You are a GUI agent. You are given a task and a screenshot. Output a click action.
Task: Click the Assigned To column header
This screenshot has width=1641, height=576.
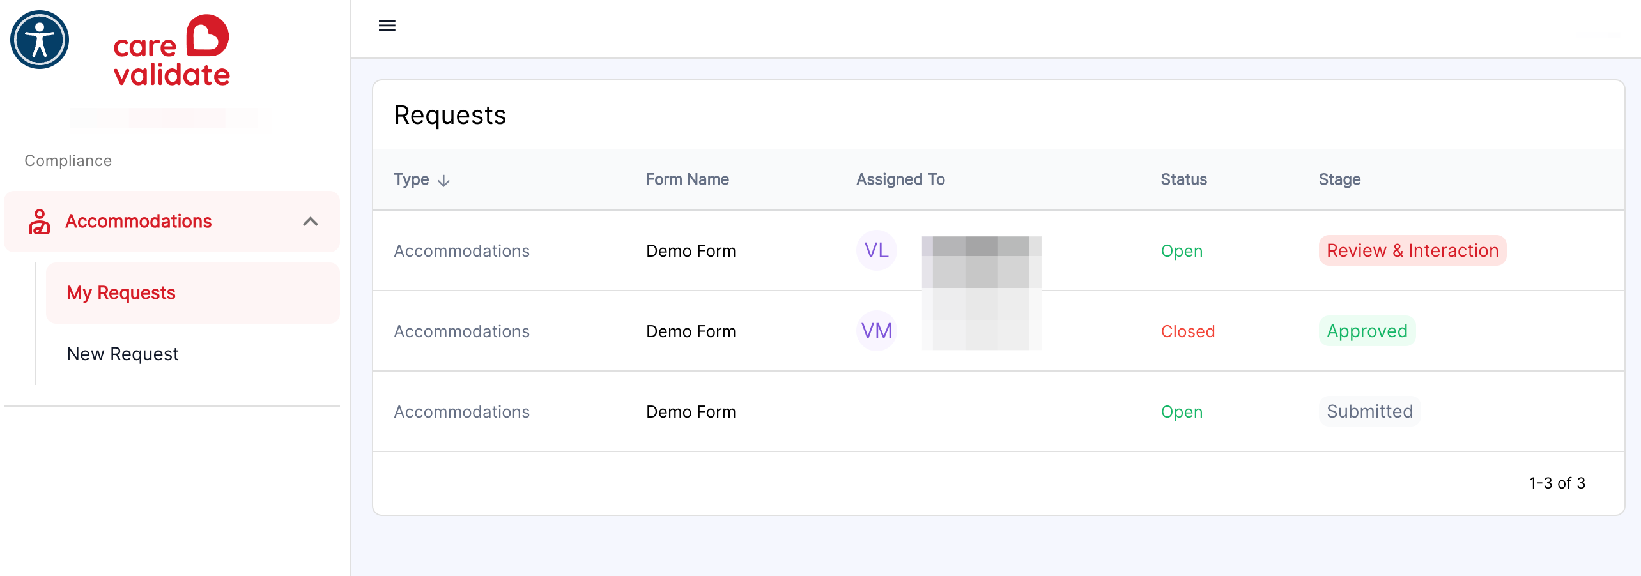coord(901,179)
